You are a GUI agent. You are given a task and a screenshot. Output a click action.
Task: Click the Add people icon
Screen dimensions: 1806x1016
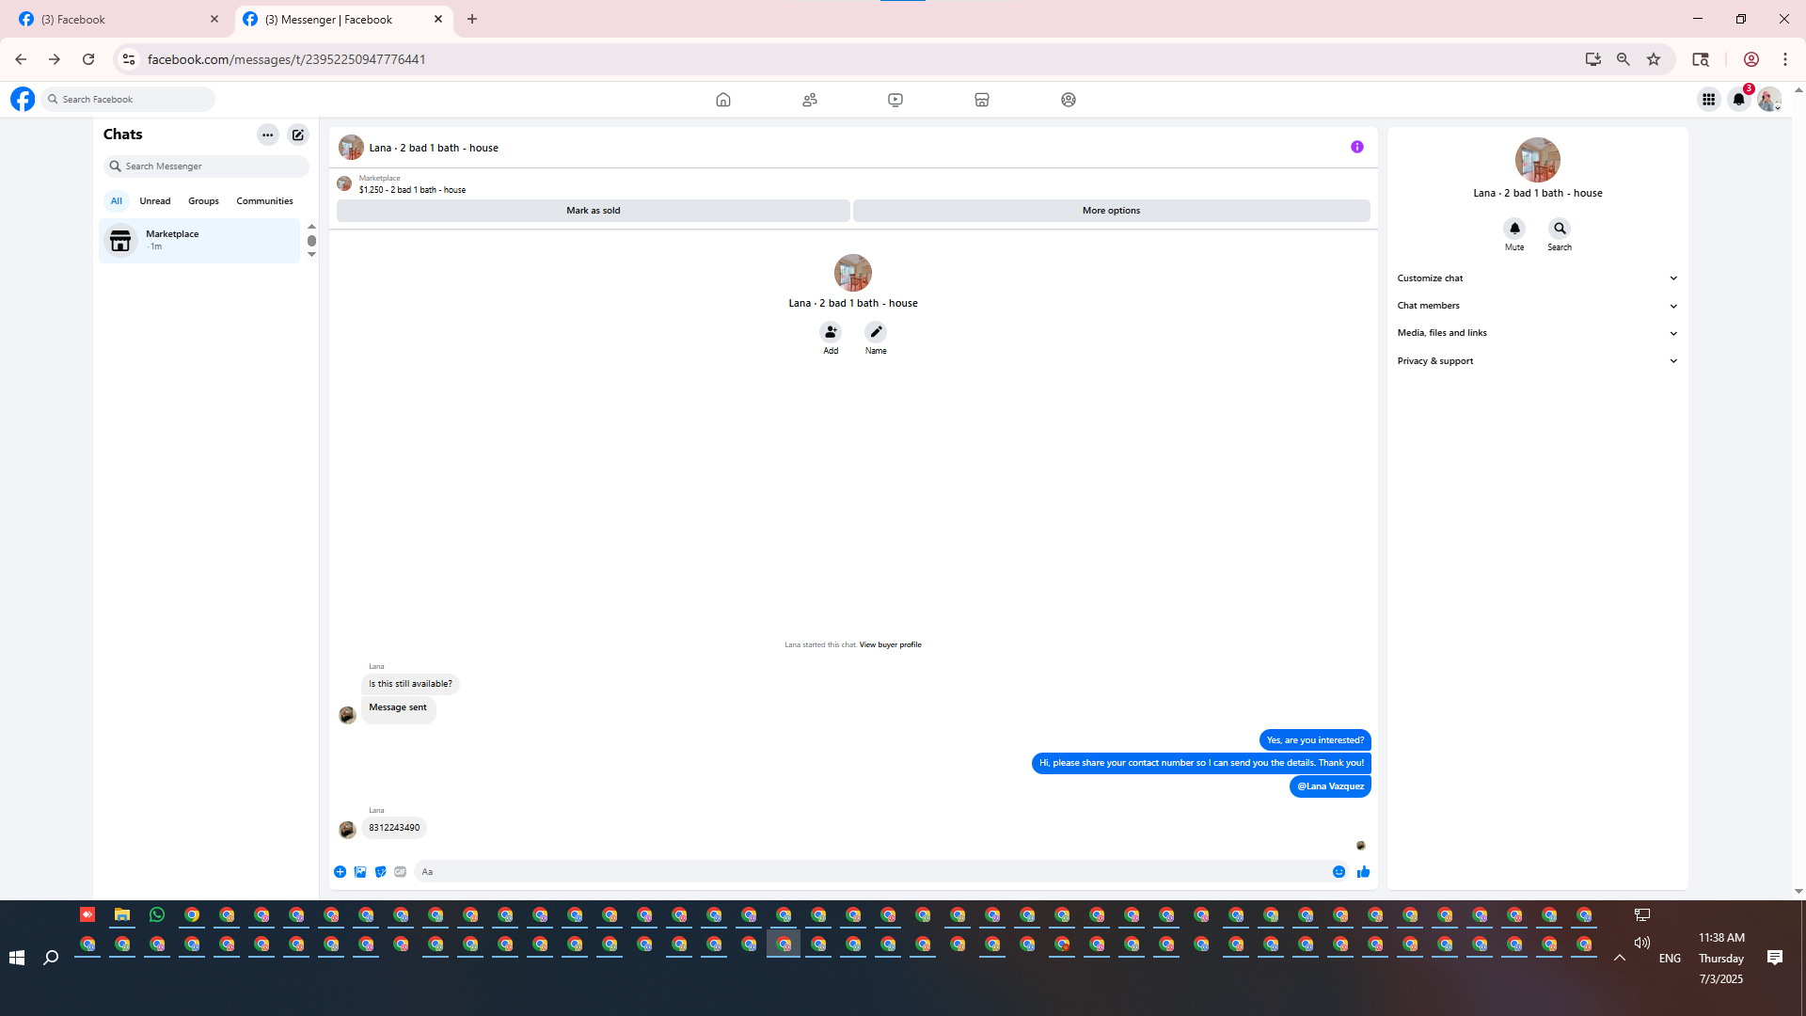(x=831, y=332)
